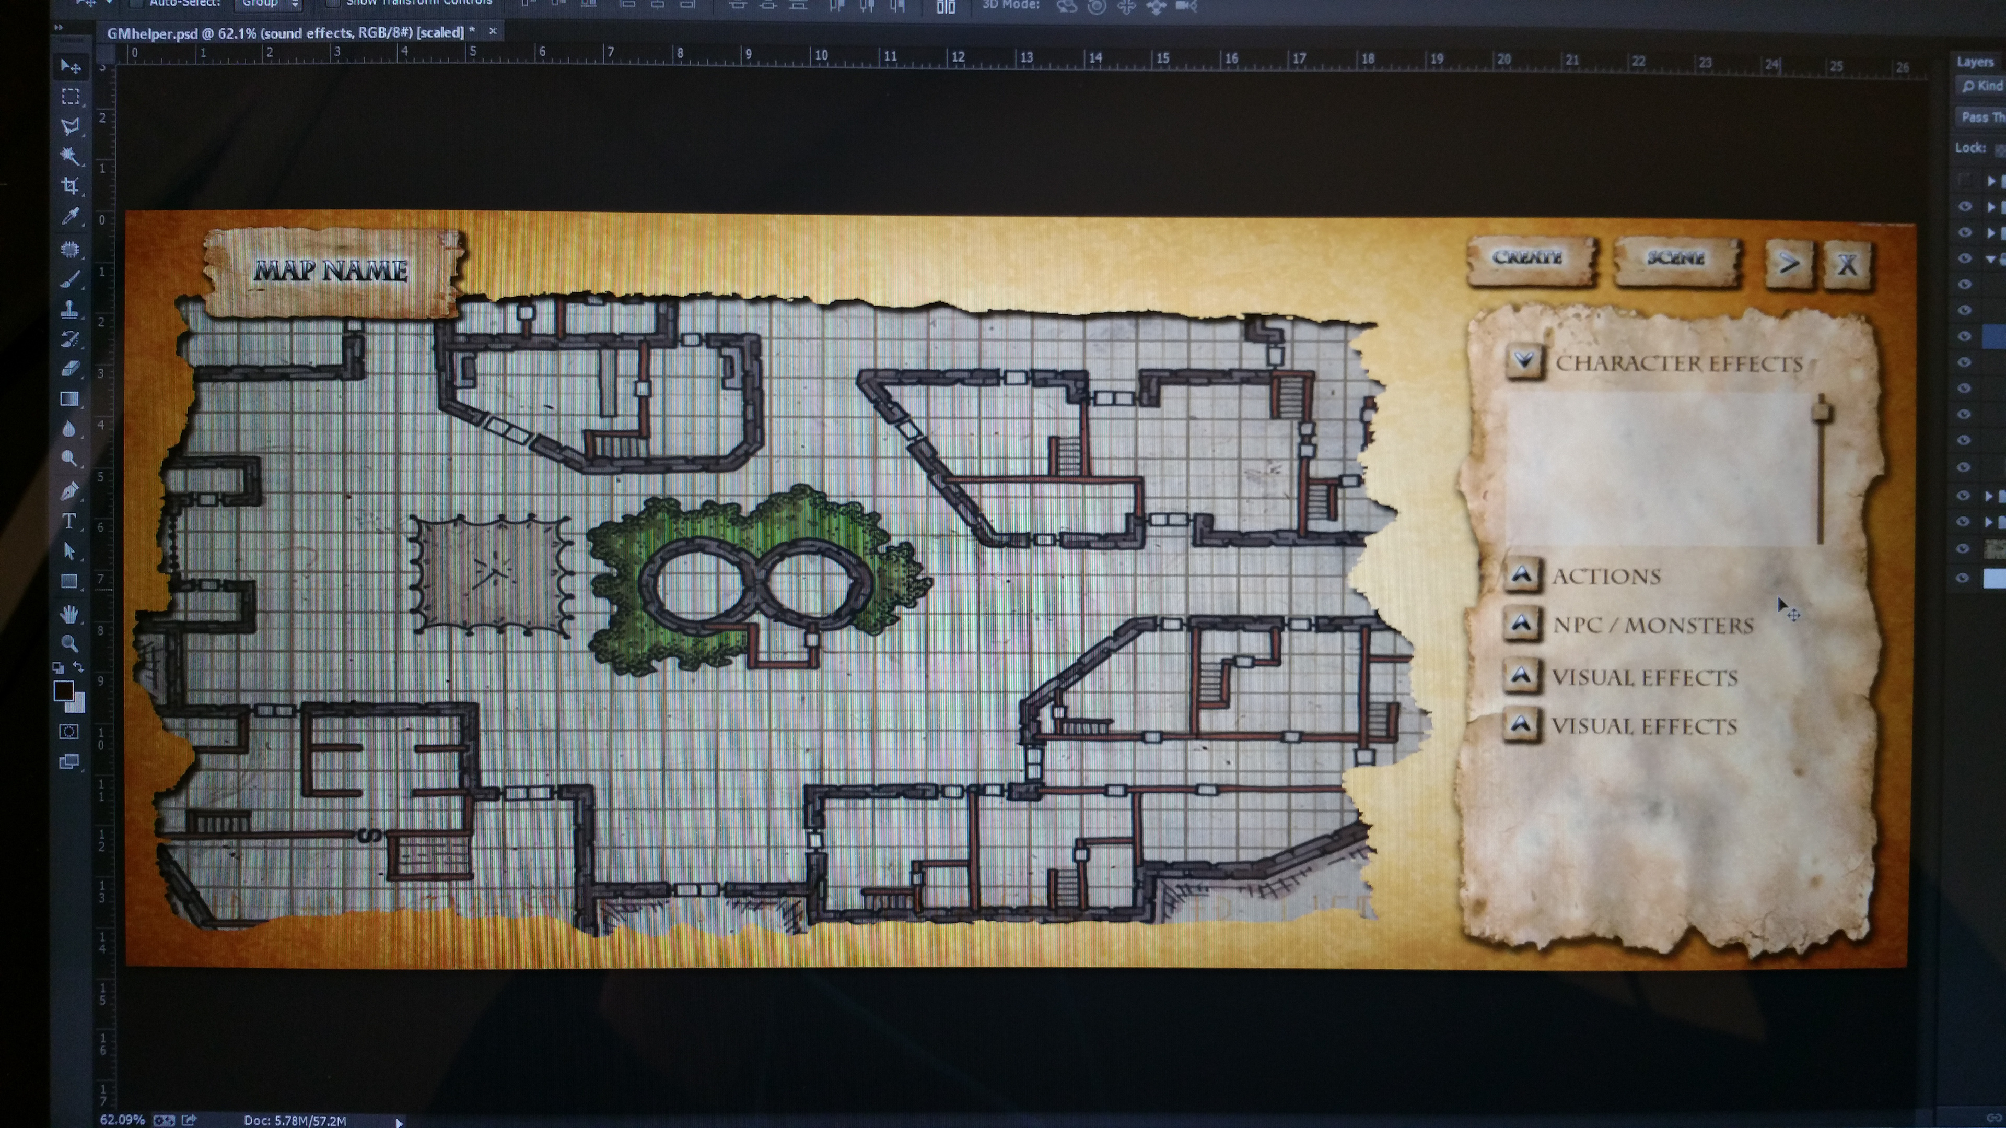Hide the highlighted selected layer

point(1965,336)
